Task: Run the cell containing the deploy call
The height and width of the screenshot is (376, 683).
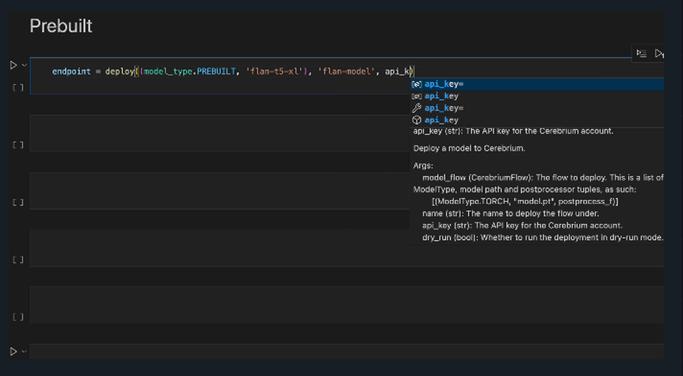Action: [14, 66]
